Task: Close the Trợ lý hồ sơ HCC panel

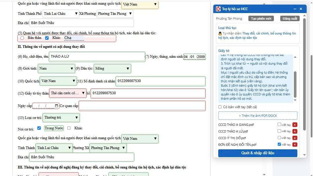Action: [301, 9]
